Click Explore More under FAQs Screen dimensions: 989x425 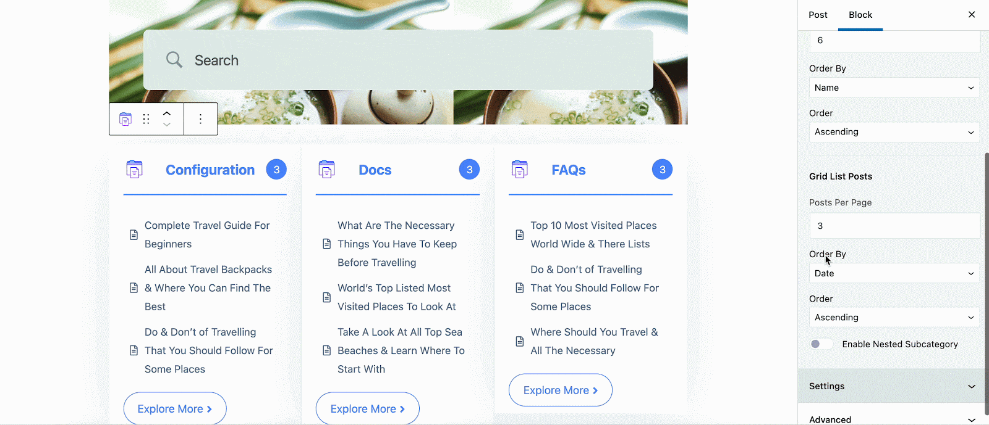click(x=561, y=390)
